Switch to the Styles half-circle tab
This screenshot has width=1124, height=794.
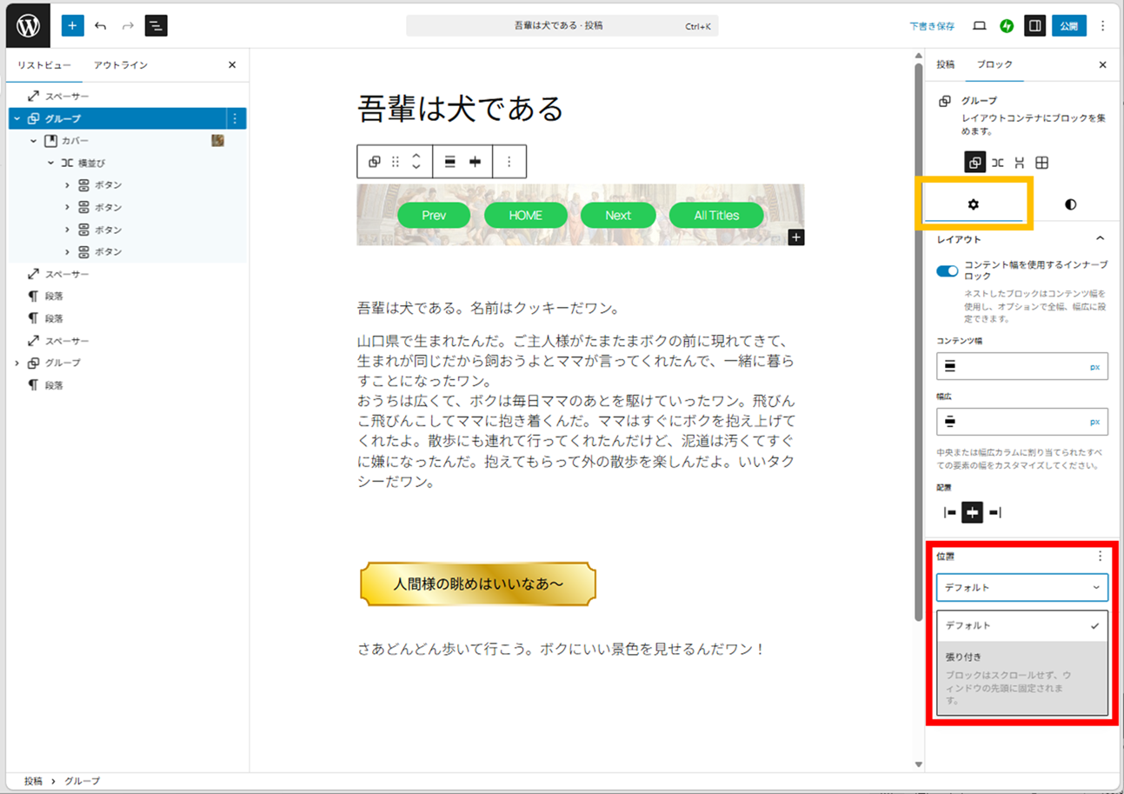[1069, 204]
